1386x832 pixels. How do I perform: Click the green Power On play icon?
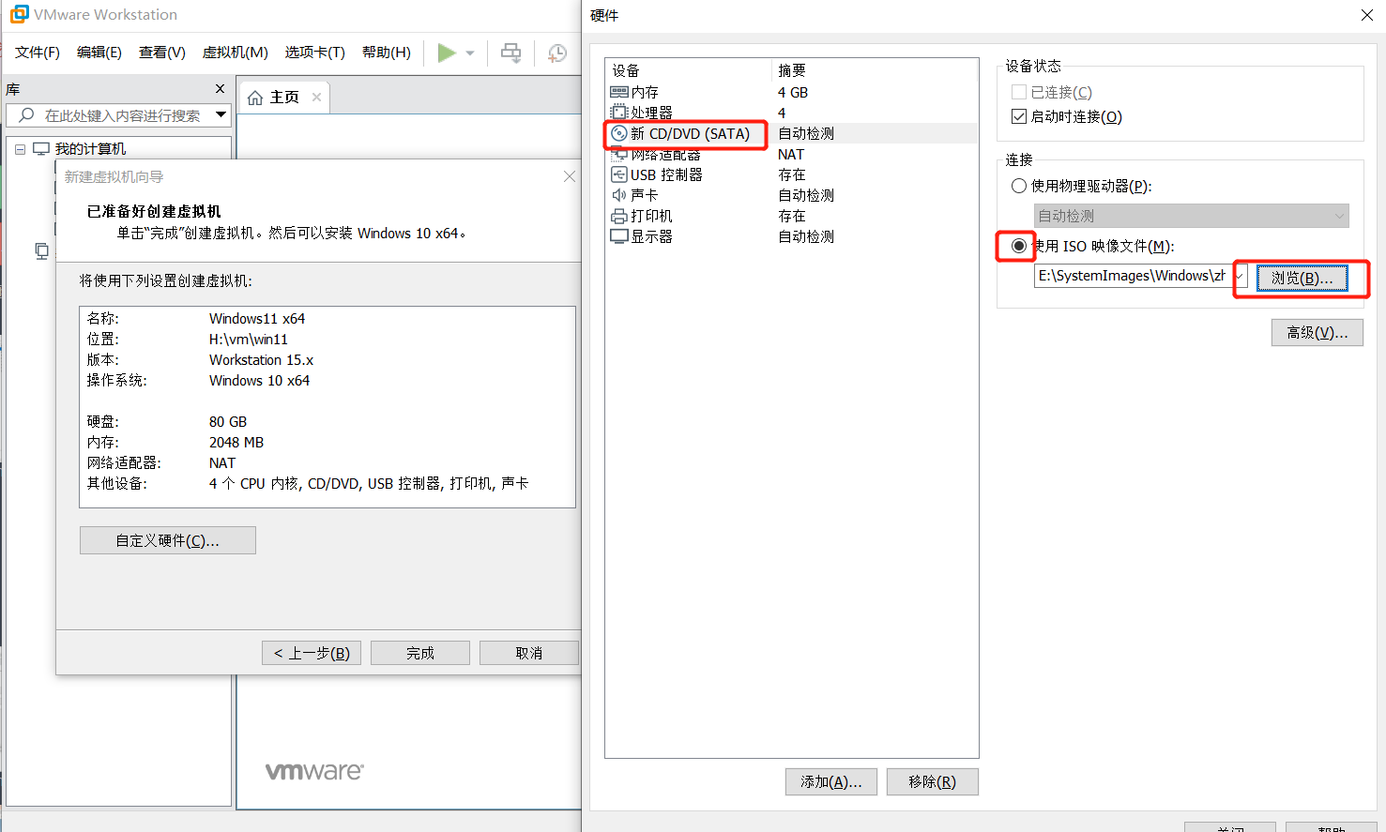point(447,53)
